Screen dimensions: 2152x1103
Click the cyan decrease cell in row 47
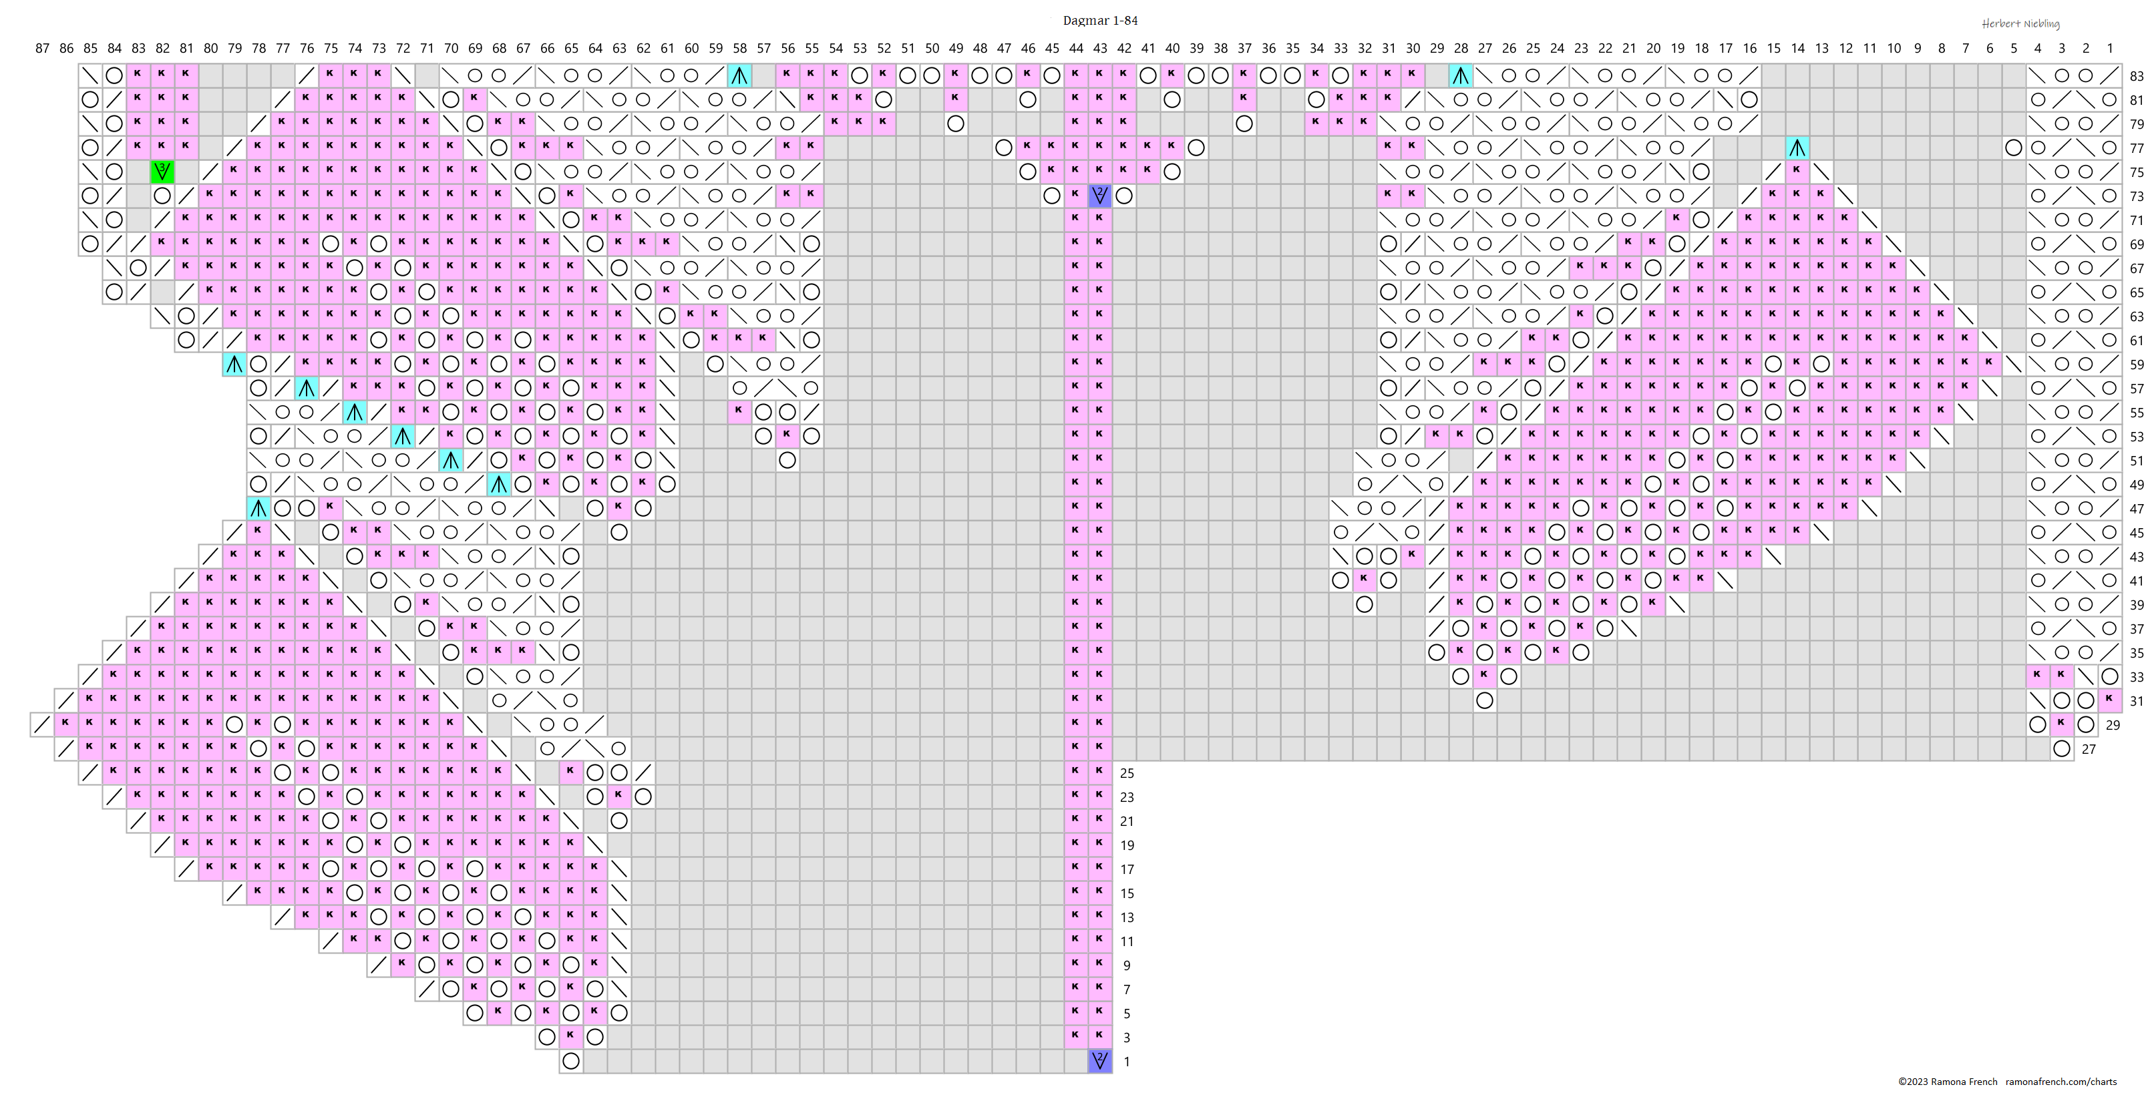point(259,507)
